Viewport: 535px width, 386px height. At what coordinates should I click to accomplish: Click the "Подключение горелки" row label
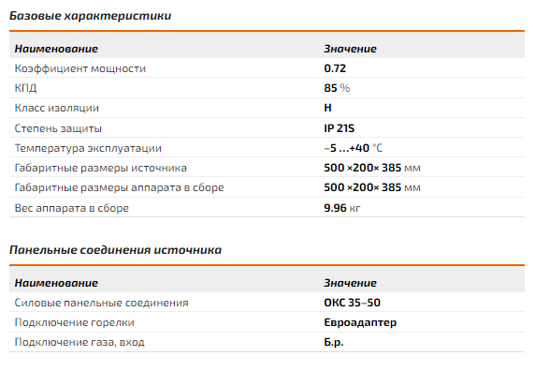(x=75, y=322)
